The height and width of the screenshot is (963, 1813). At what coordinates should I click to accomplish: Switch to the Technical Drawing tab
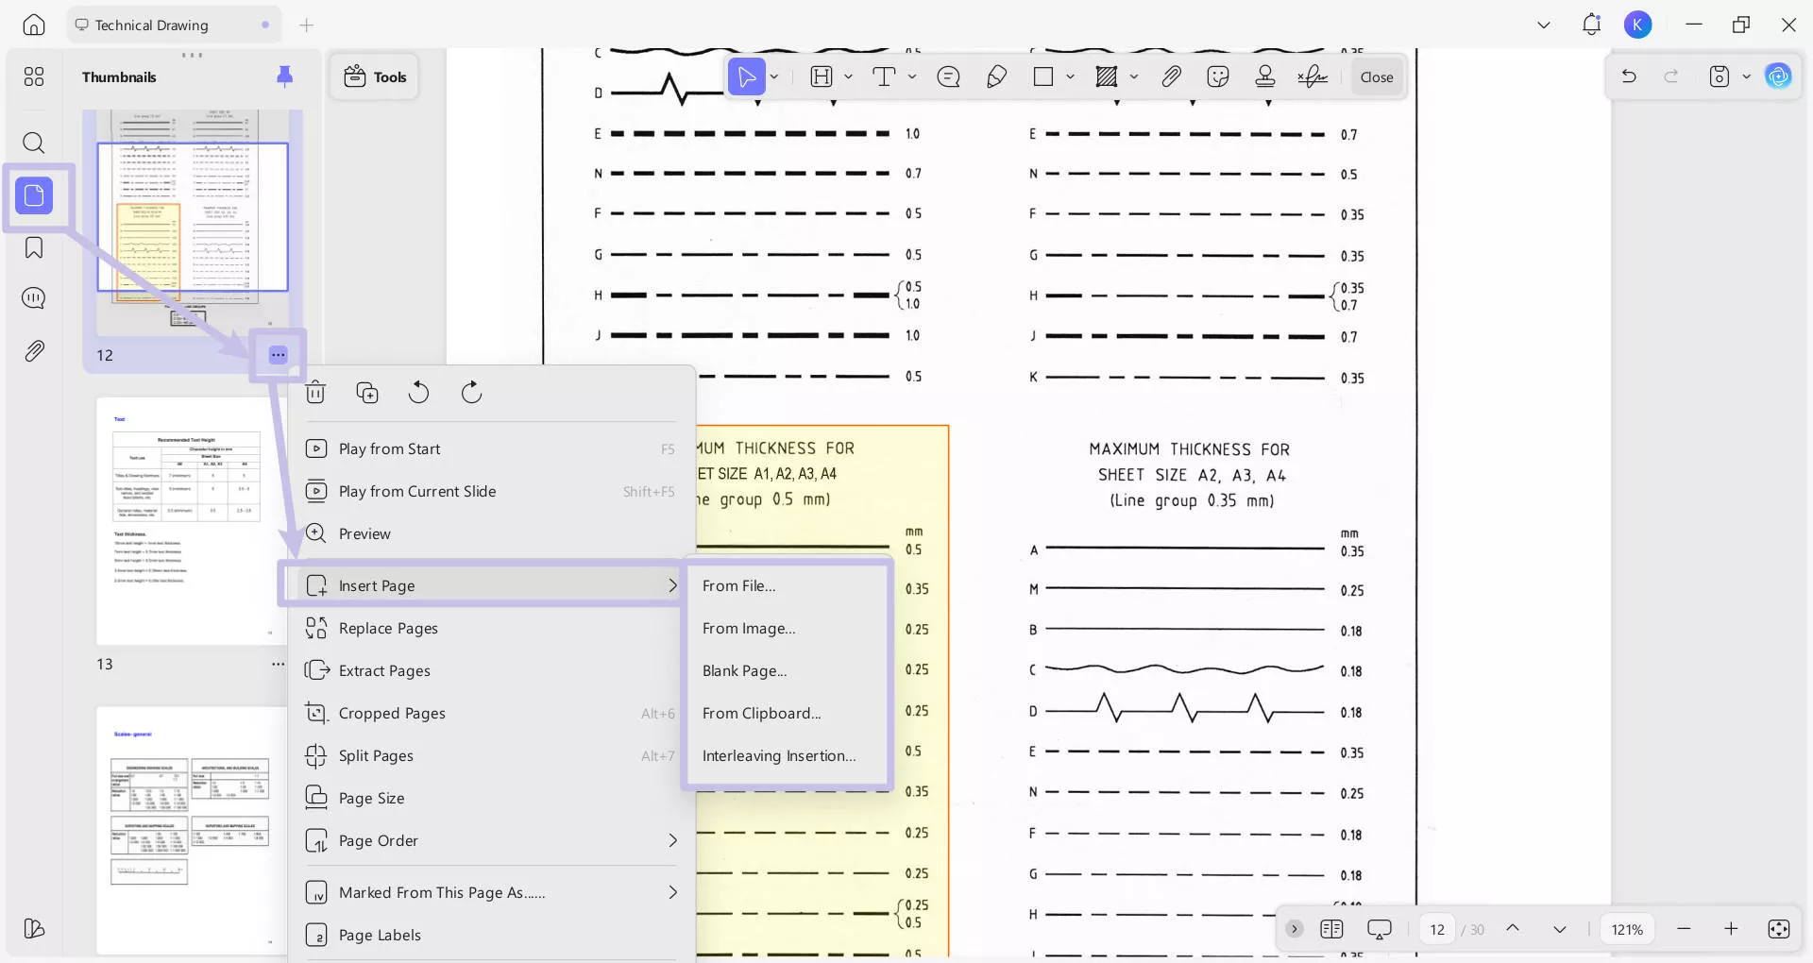[x=174, y=25]
